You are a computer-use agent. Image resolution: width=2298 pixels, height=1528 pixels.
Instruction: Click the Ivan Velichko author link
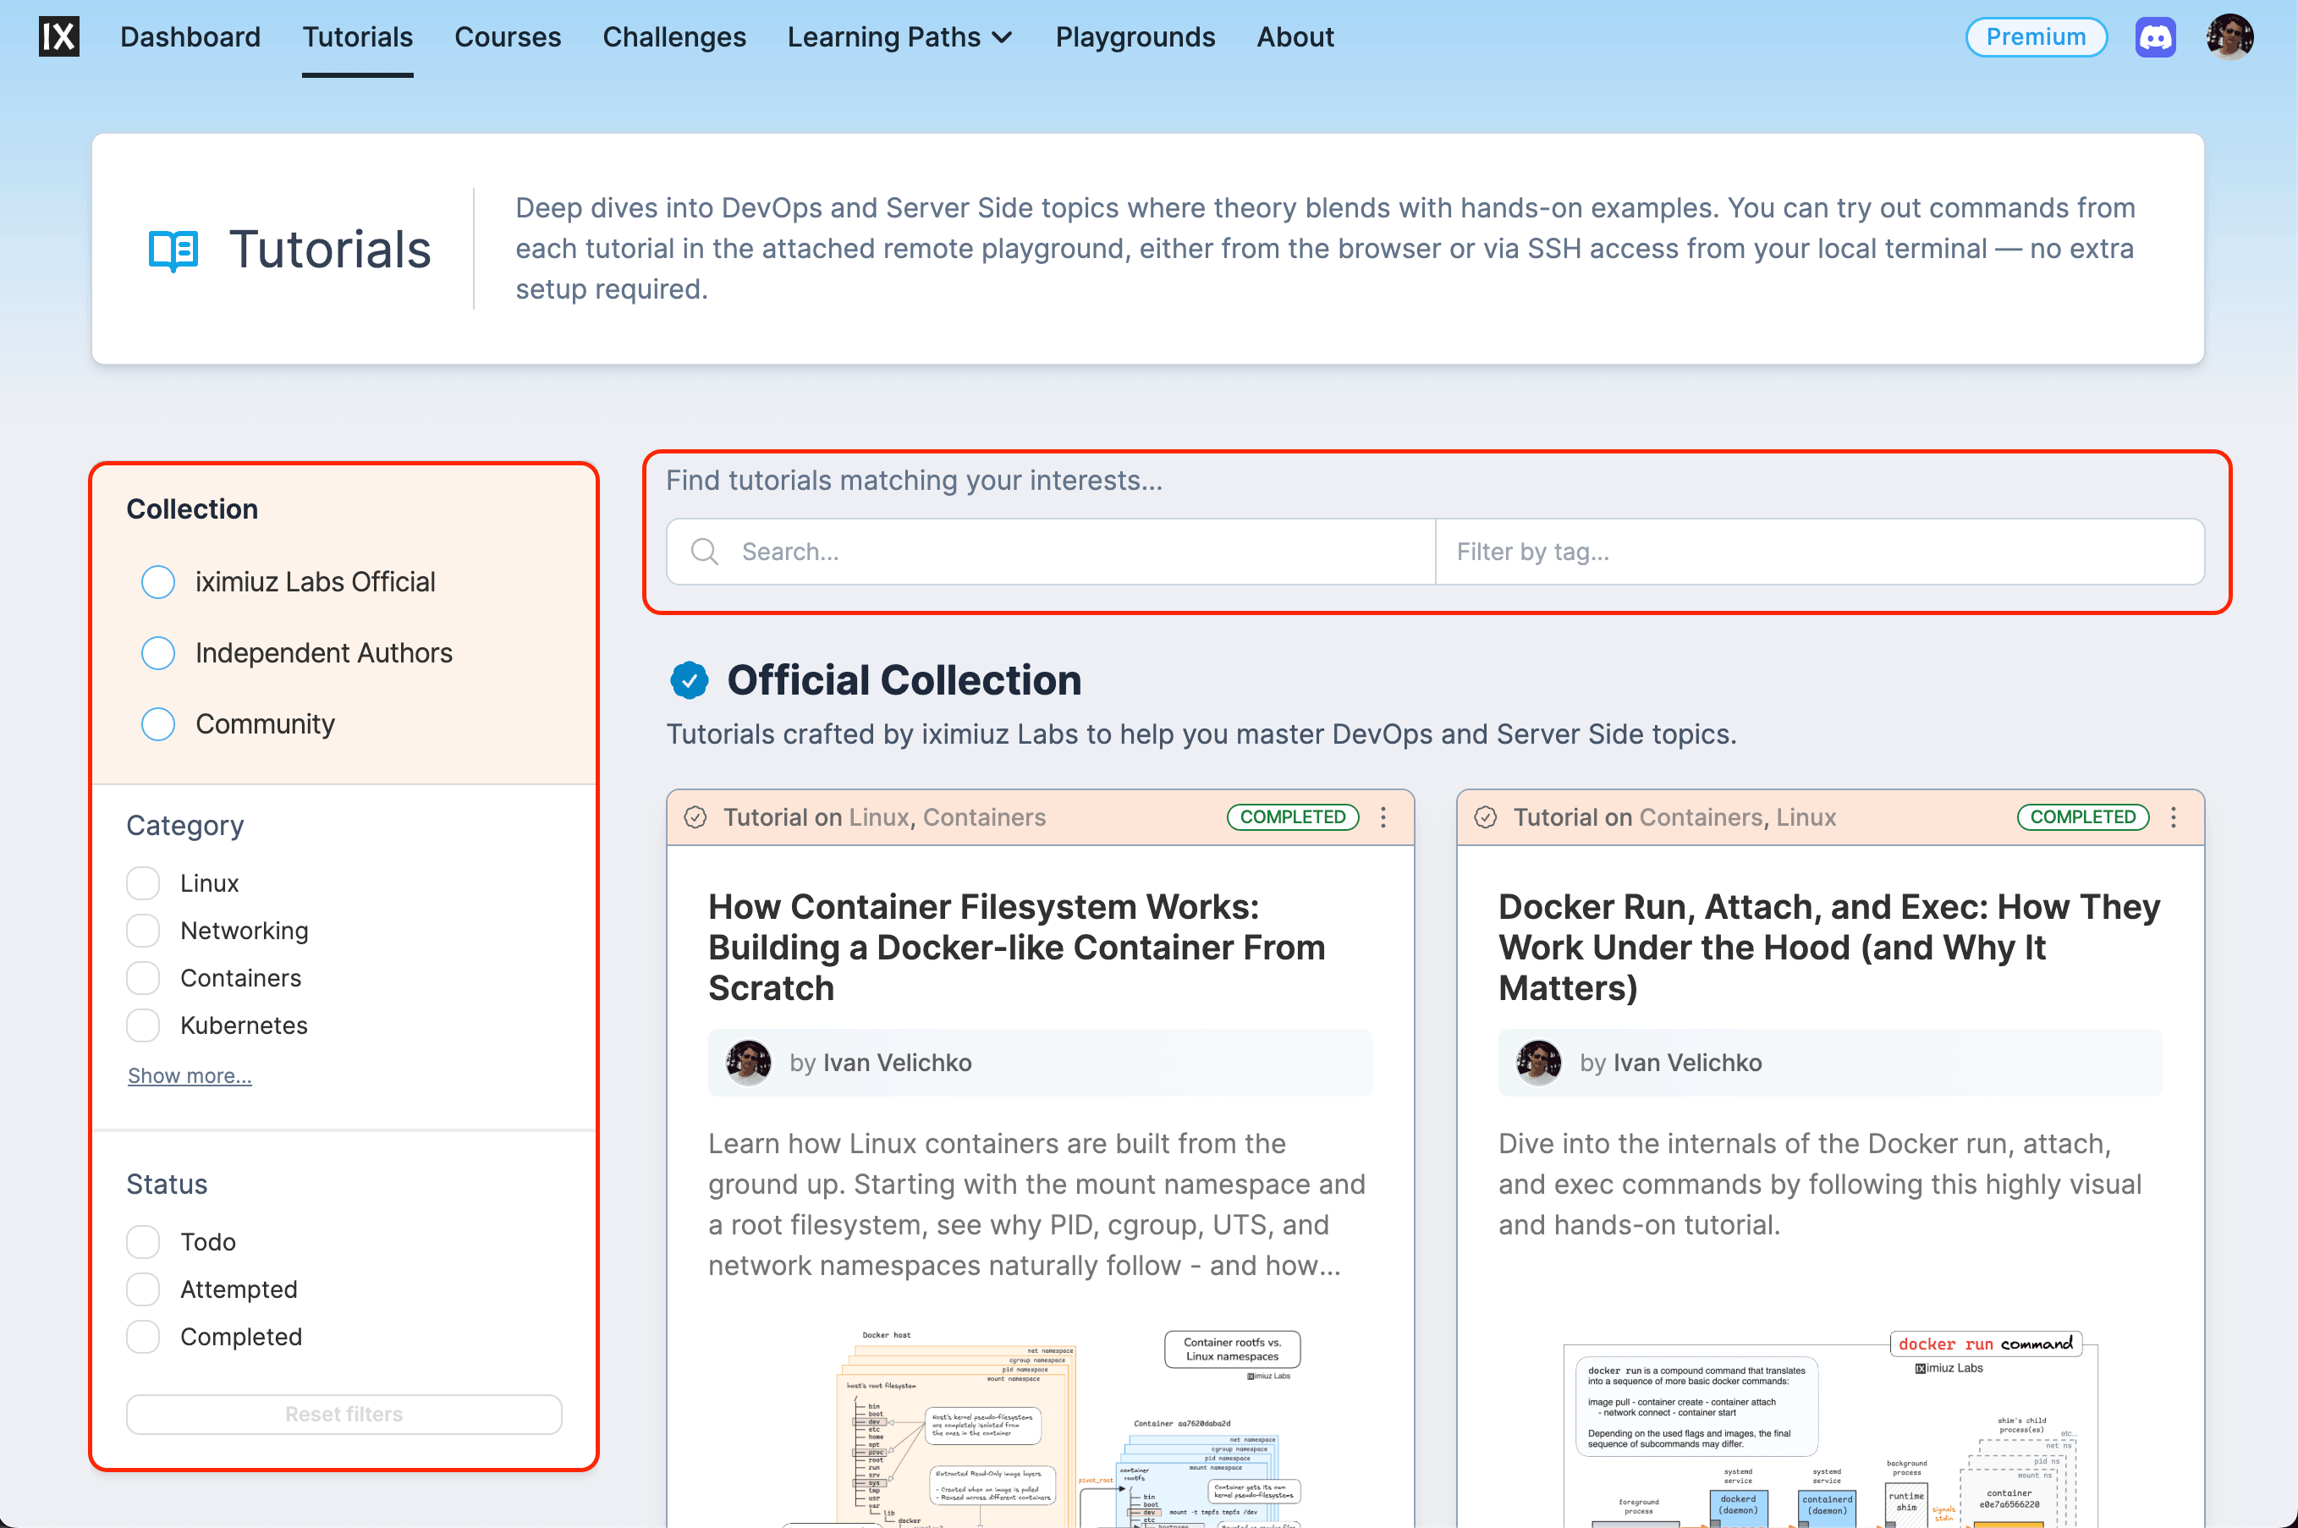click(897, 1062)
